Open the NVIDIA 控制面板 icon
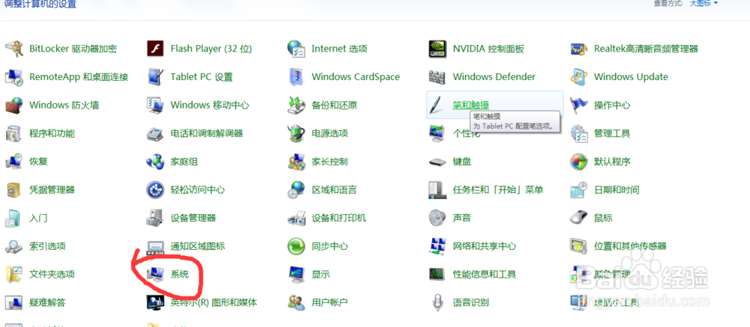750x327 pixels. pos(437,49)
